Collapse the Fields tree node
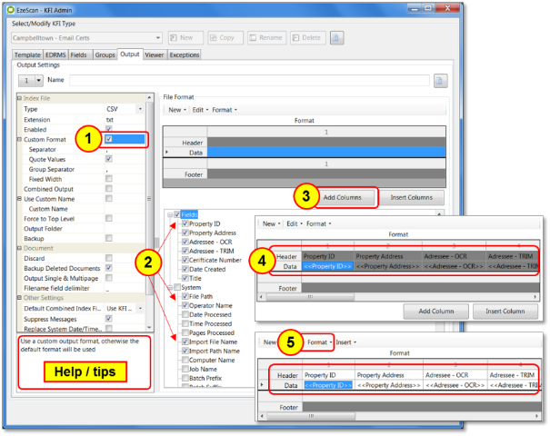 coord(170,213)
